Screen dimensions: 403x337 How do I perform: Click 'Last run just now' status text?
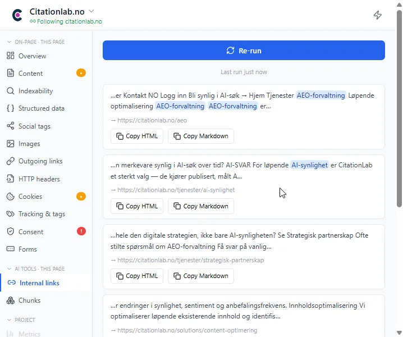click(244, 72)
